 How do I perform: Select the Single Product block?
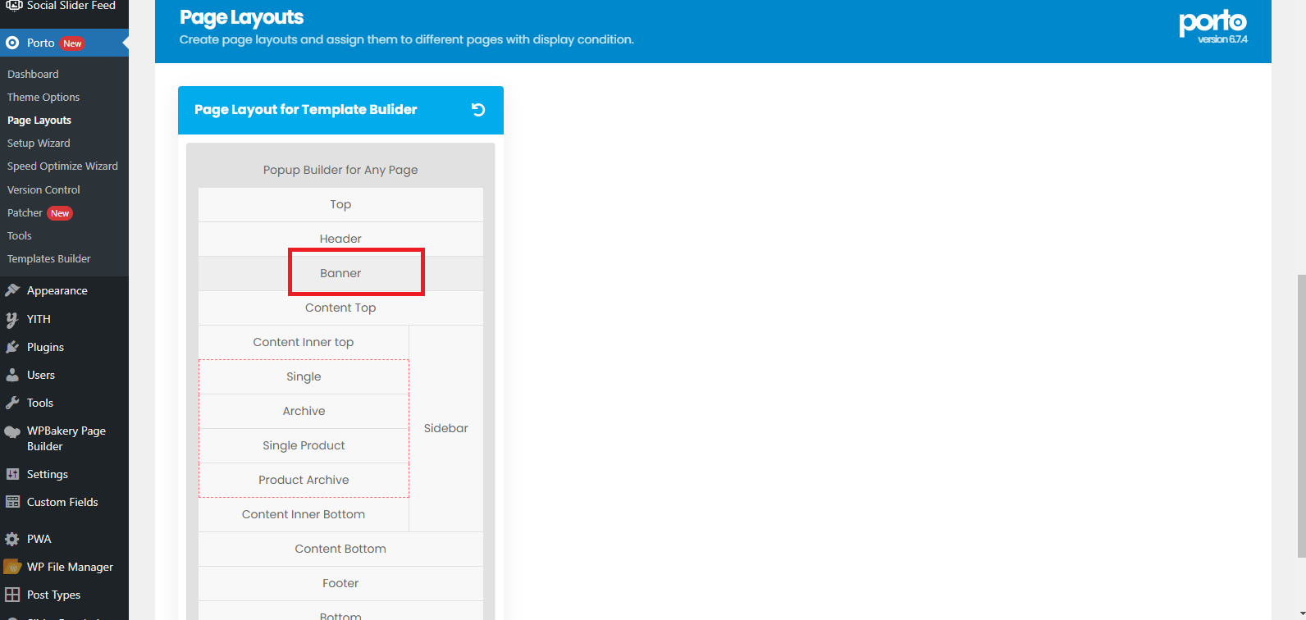click(x=304, y=445)
